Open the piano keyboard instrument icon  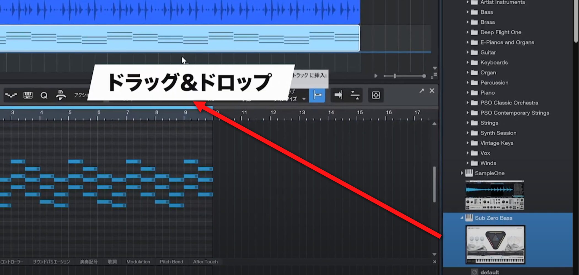tap(28, 95)
